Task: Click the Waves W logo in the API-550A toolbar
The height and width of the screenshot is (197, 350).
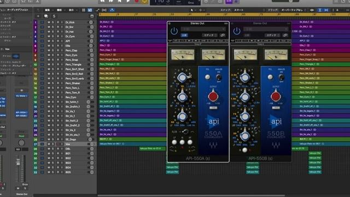Action: click(170, 40)
